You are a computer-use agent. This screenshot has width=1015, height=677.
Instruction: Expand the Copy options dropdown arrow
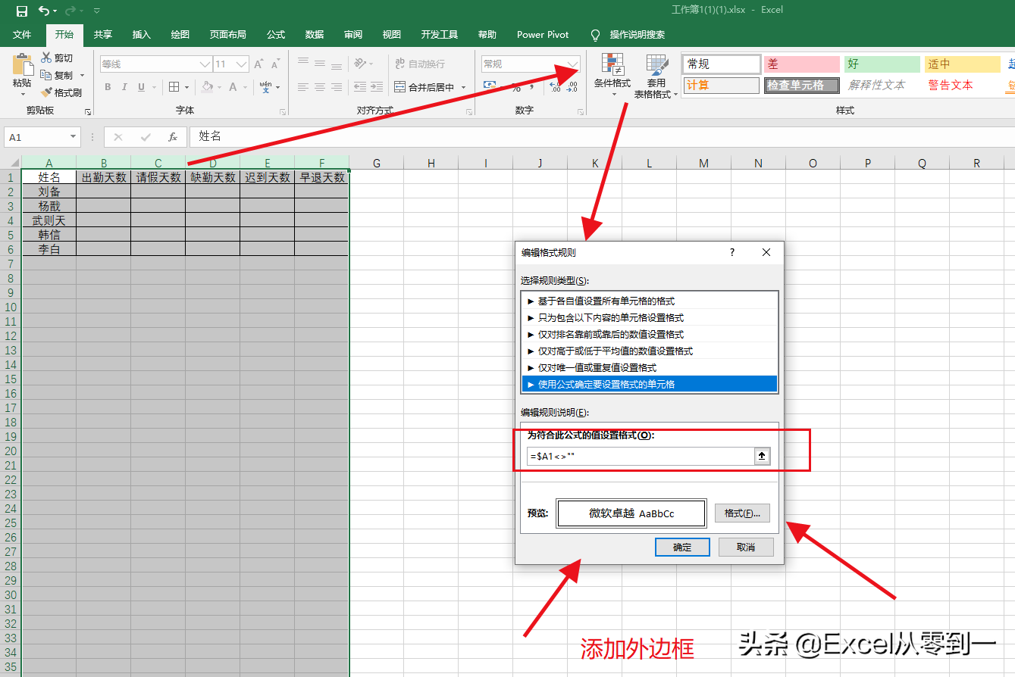(x=82, y=76)
